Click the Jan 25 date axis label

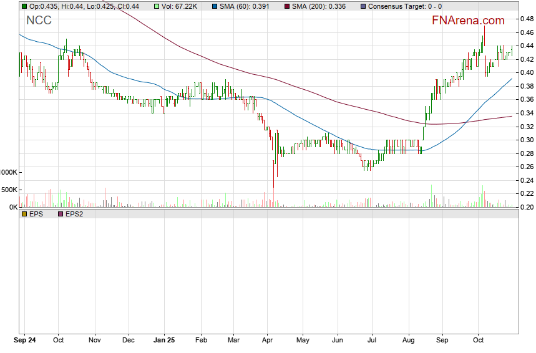[x=164, y=341]
